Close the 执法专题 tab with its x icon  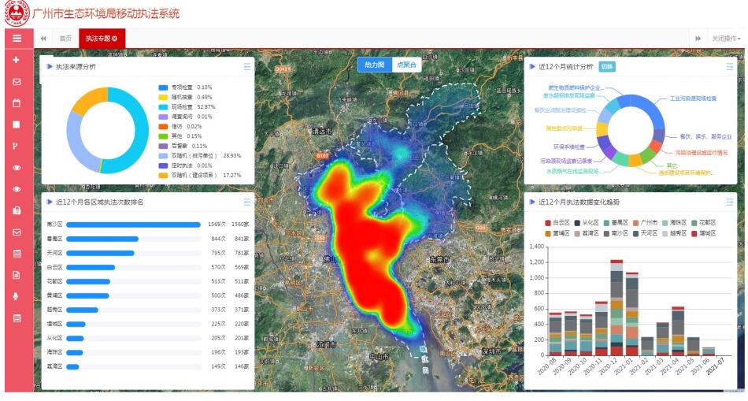[115, 39]
